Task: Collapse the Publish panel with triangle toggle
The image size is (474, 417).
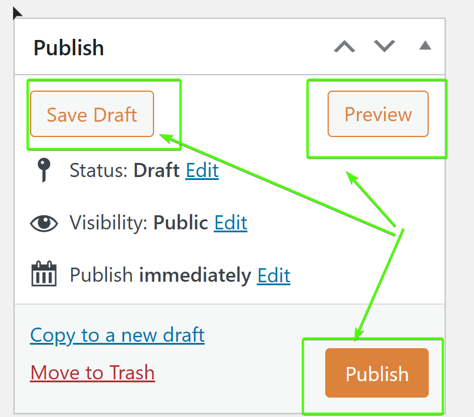Action: point(425,46)
